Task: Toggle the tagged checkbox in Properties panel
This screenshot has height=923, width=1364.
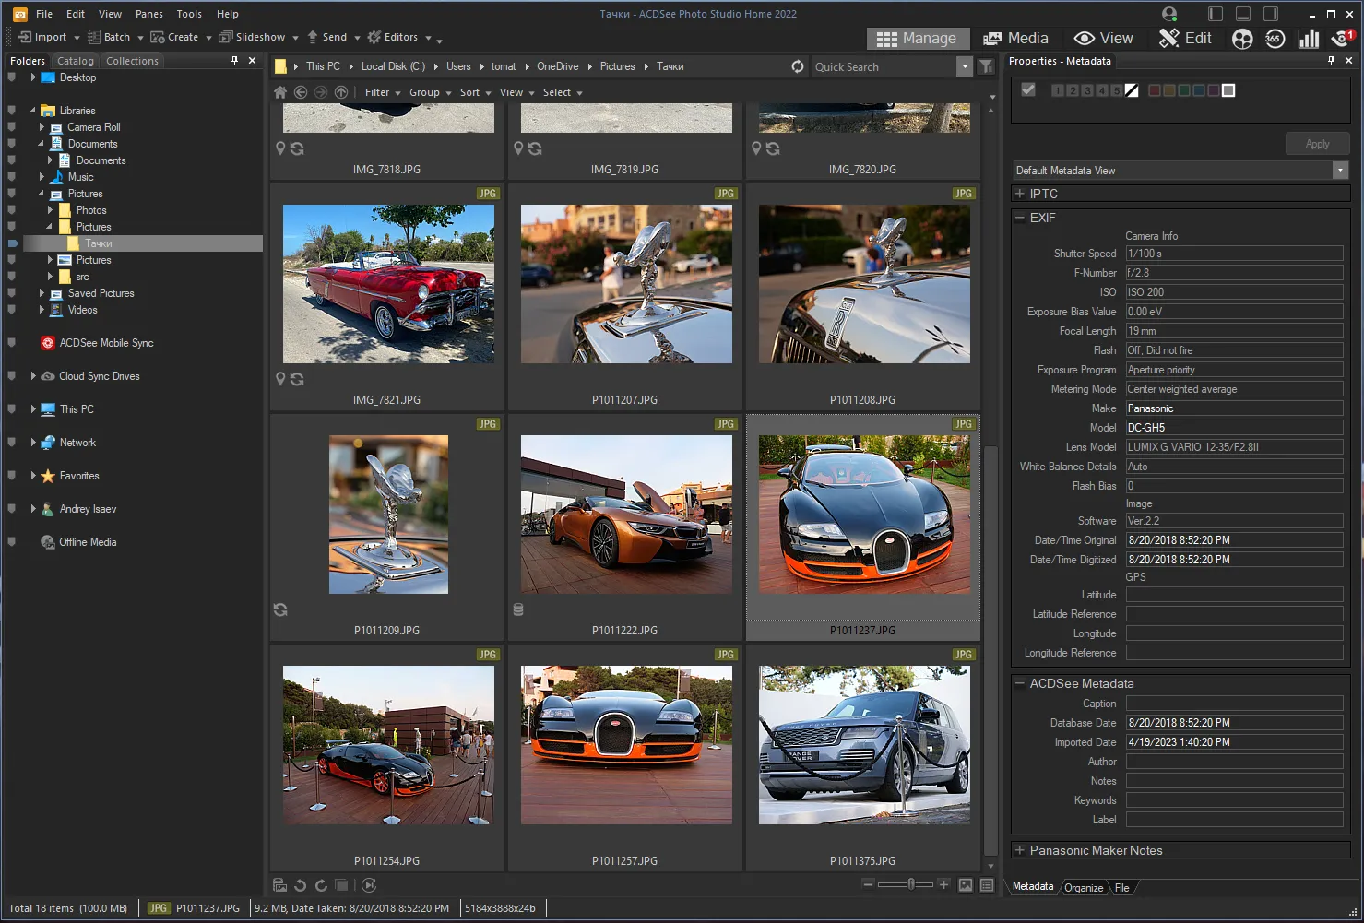Action: pos(1028,90)
